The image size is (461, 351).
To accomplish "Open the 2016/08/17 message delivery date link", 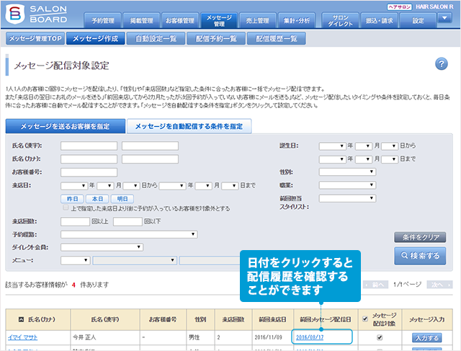I will 309,337.
